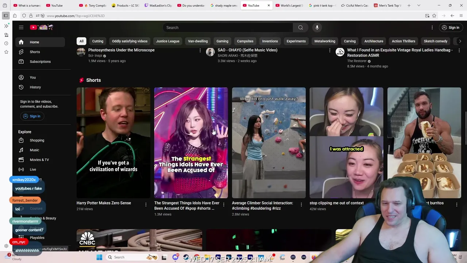Click the YouTube logo

(x=42, y=27)
